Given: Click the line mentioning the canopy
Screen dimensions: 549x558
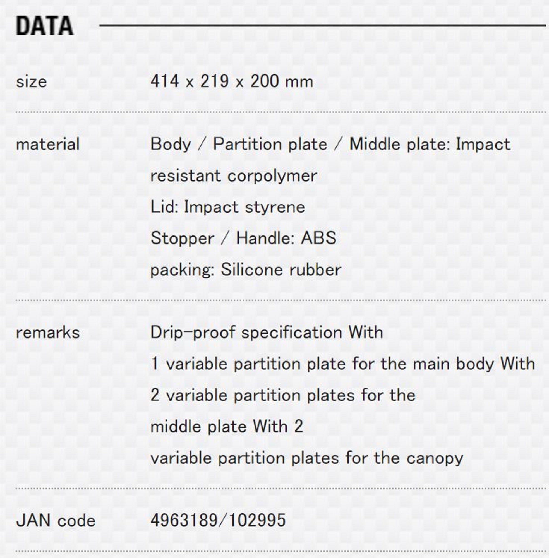Looking at the screenshot, I should [306, 458].
